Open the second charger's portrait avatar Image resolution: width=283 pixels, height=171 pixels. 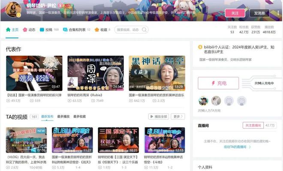tap(216, 100)
